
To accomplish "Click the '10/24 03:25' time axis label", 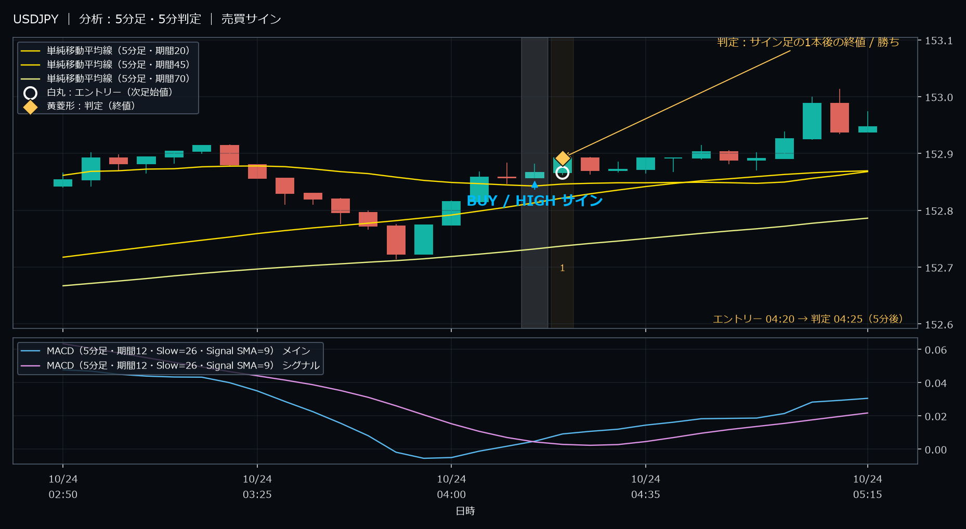I will coord(257,486).
